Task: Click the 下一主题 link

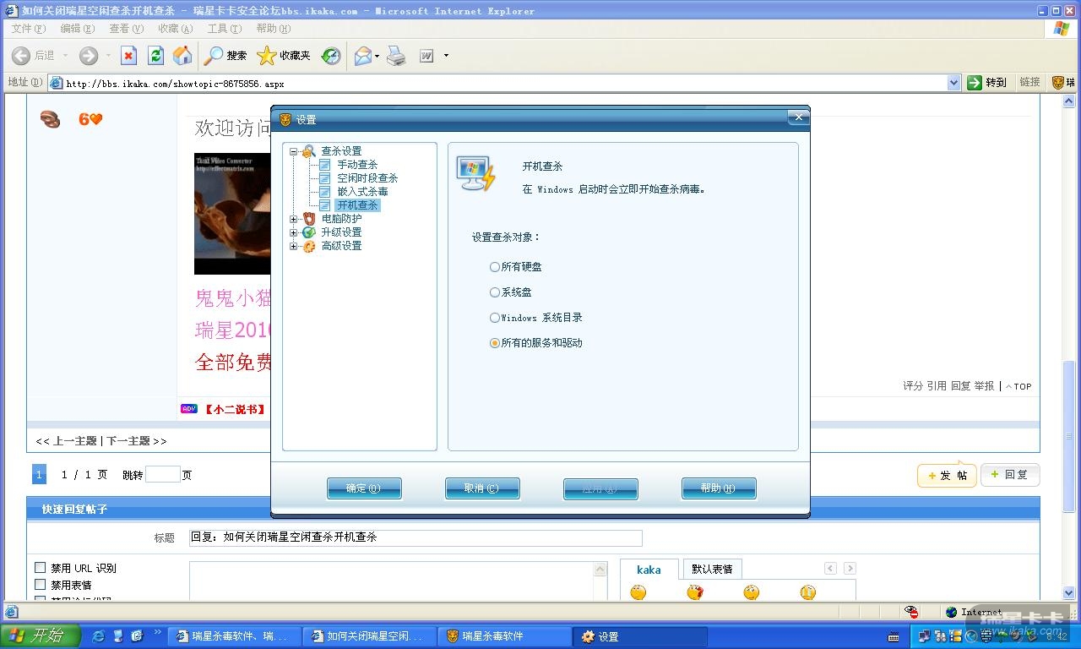Action: 128,441
